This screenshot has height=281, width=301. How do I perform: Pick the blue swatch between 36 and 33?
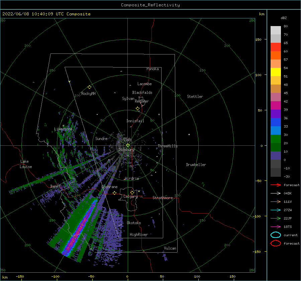pos(276,122)
